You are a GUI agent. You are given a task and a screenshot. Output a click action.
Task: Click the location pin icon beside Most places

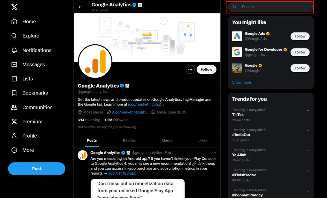click(80, 112)
